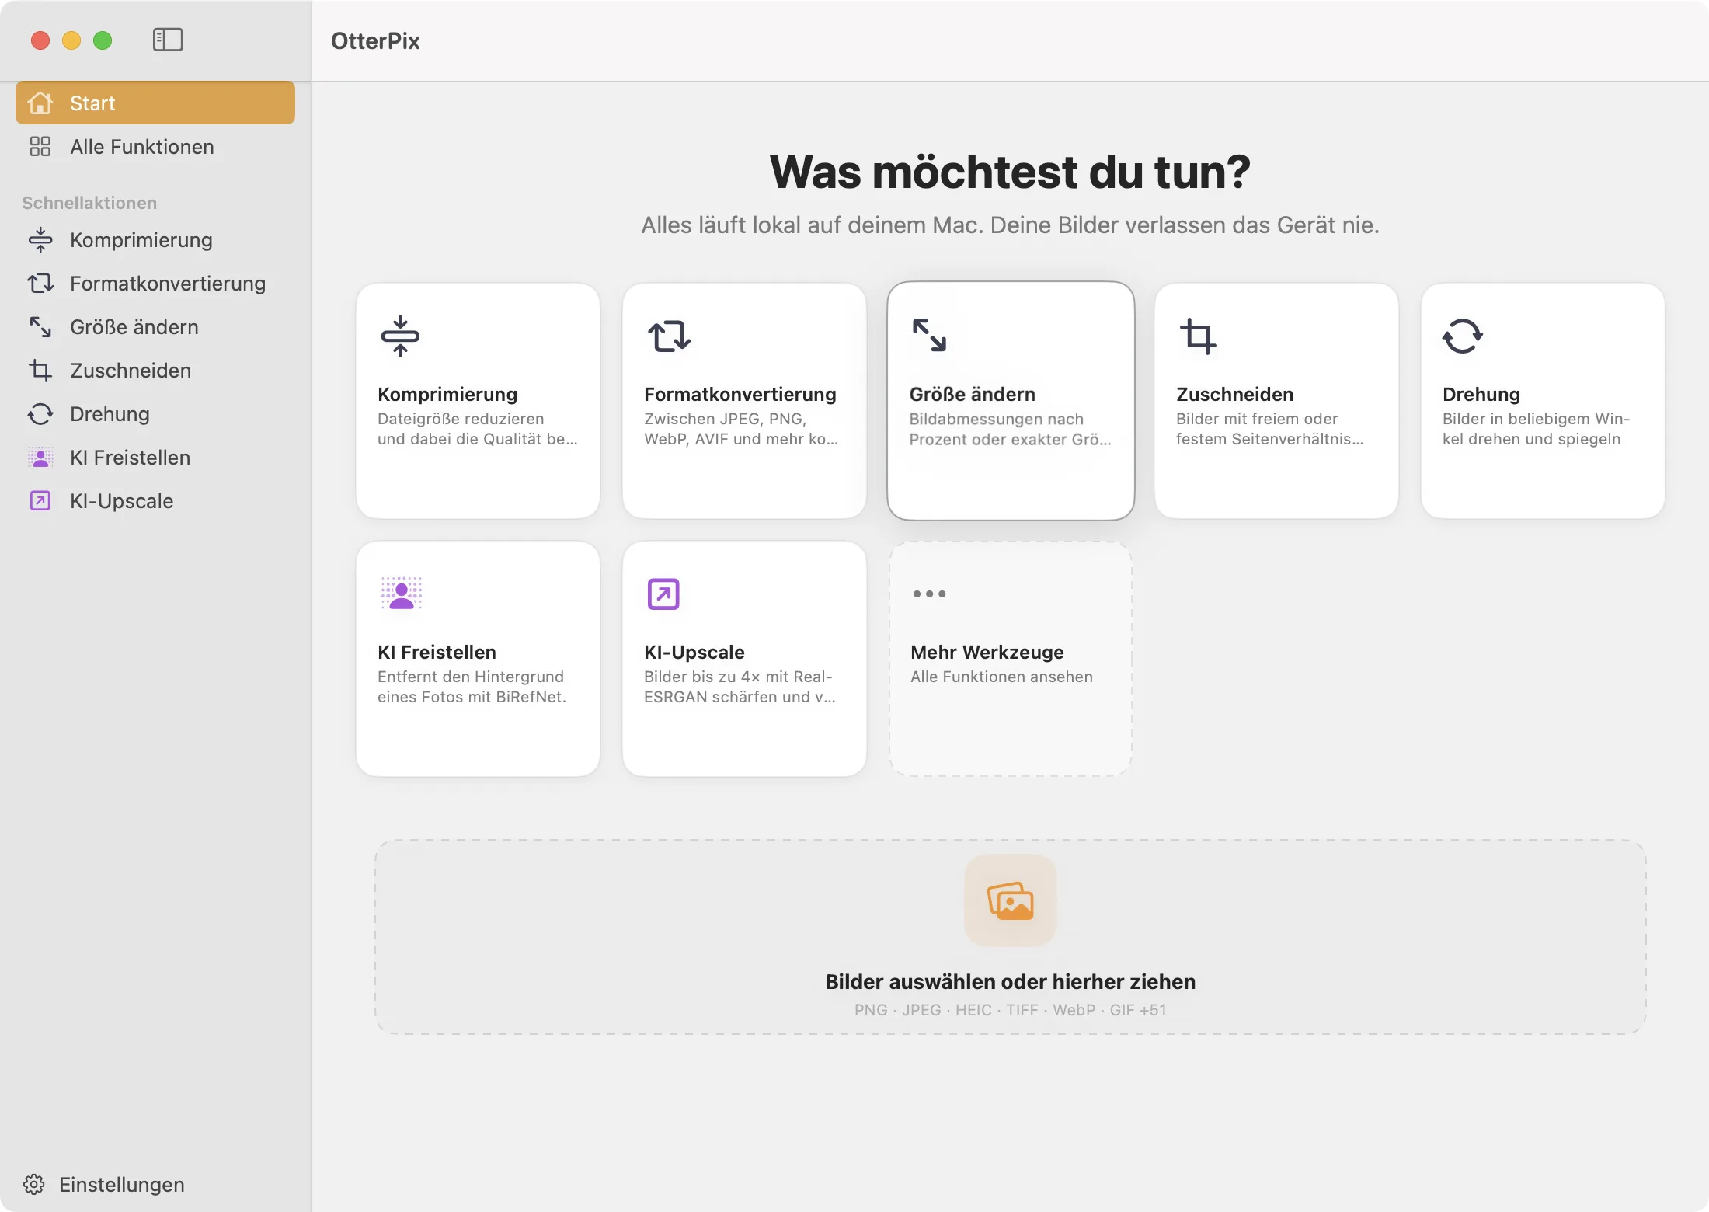
Task: Click the 'Was möchtest du tun?' heading
Action: coord(1010,172)
